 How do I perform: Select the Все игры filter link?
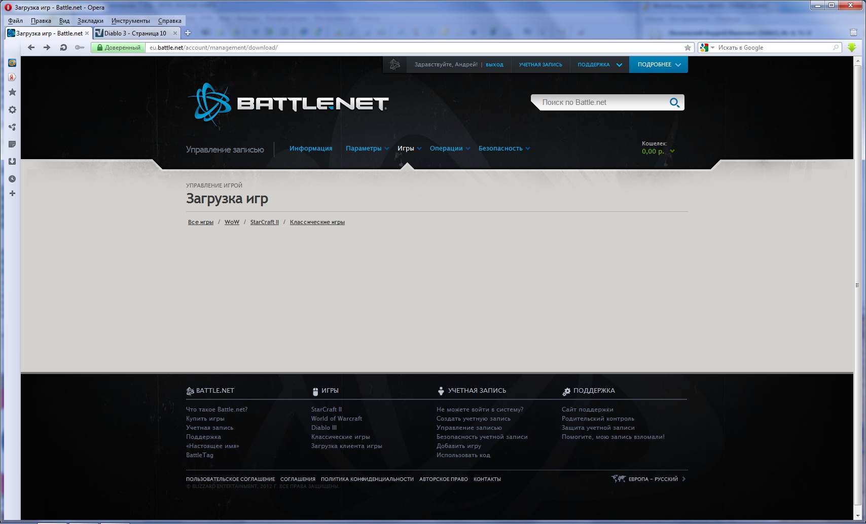(x=200, y=222)
